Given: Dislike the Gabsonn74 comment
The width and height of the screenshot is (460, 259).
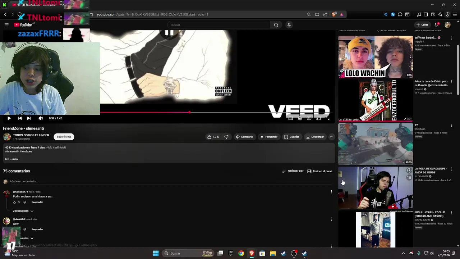Looking at the screenshot, I should [25, 202].
